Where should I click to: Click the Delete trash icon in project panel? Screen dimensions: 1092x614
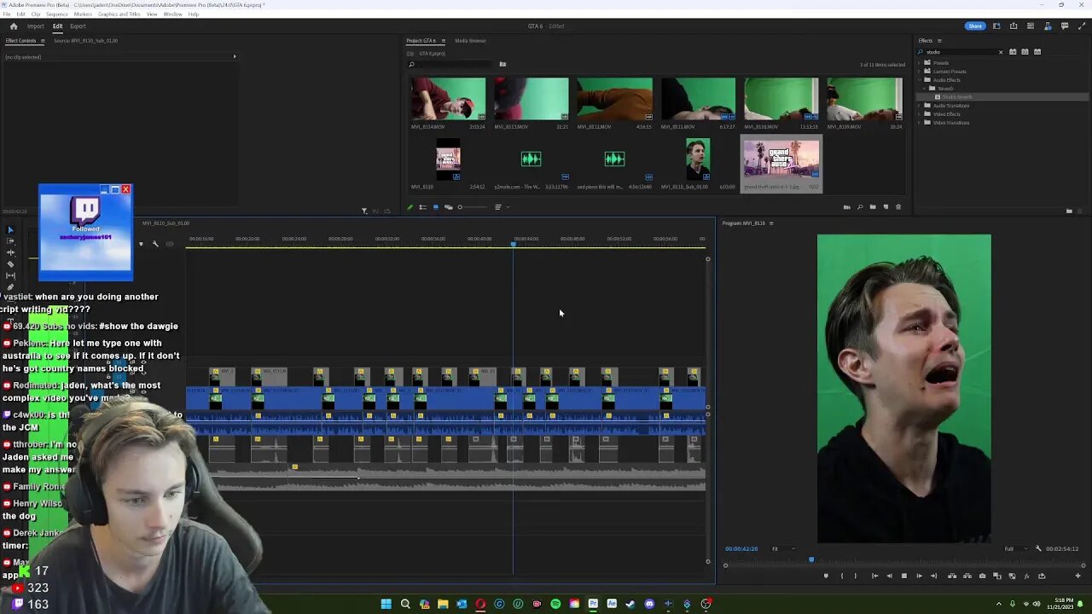coord(897,207)
